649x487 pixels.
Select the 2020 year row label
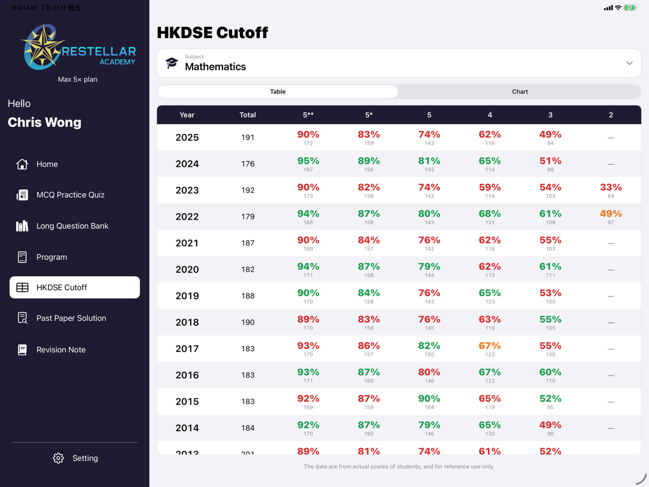pos(187,269)
